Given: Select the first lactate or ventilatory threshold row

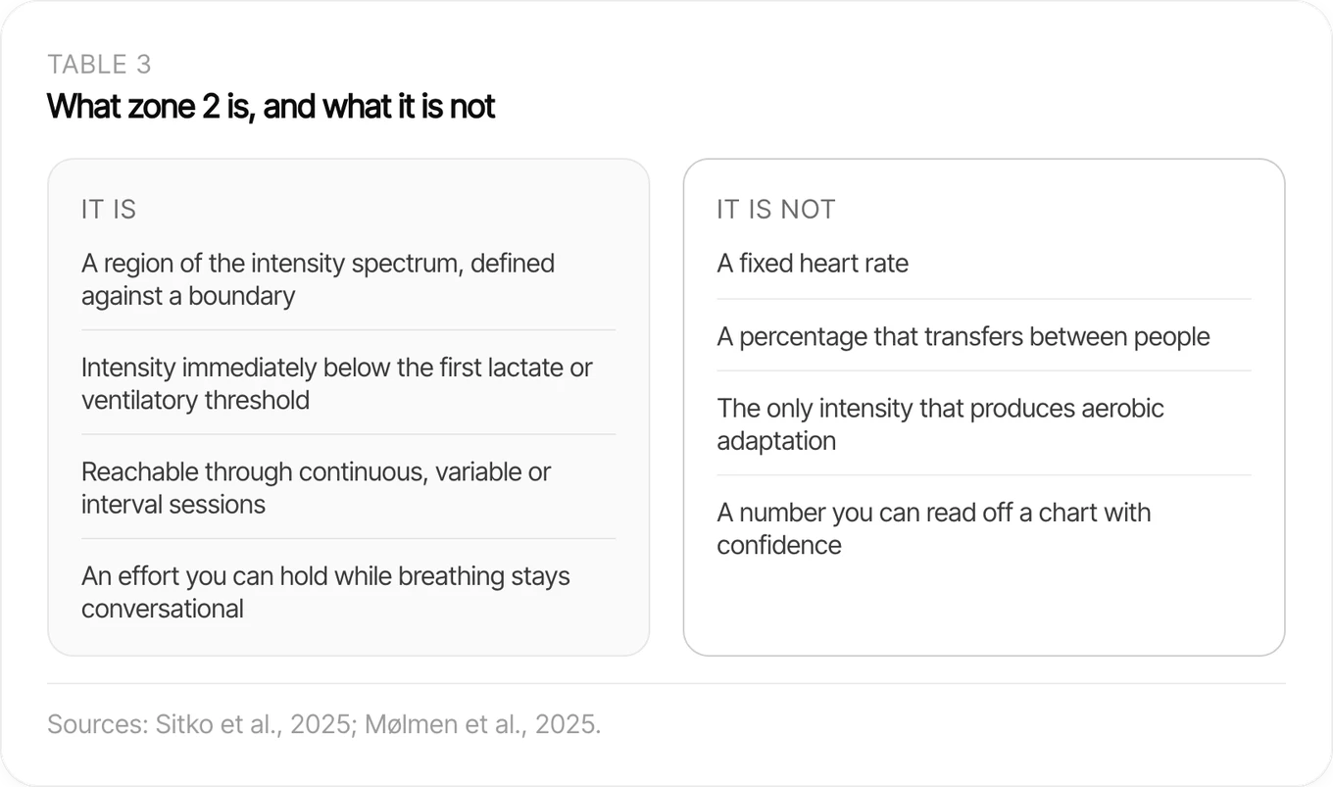Looking at the screenshot, I should point(348,383).
